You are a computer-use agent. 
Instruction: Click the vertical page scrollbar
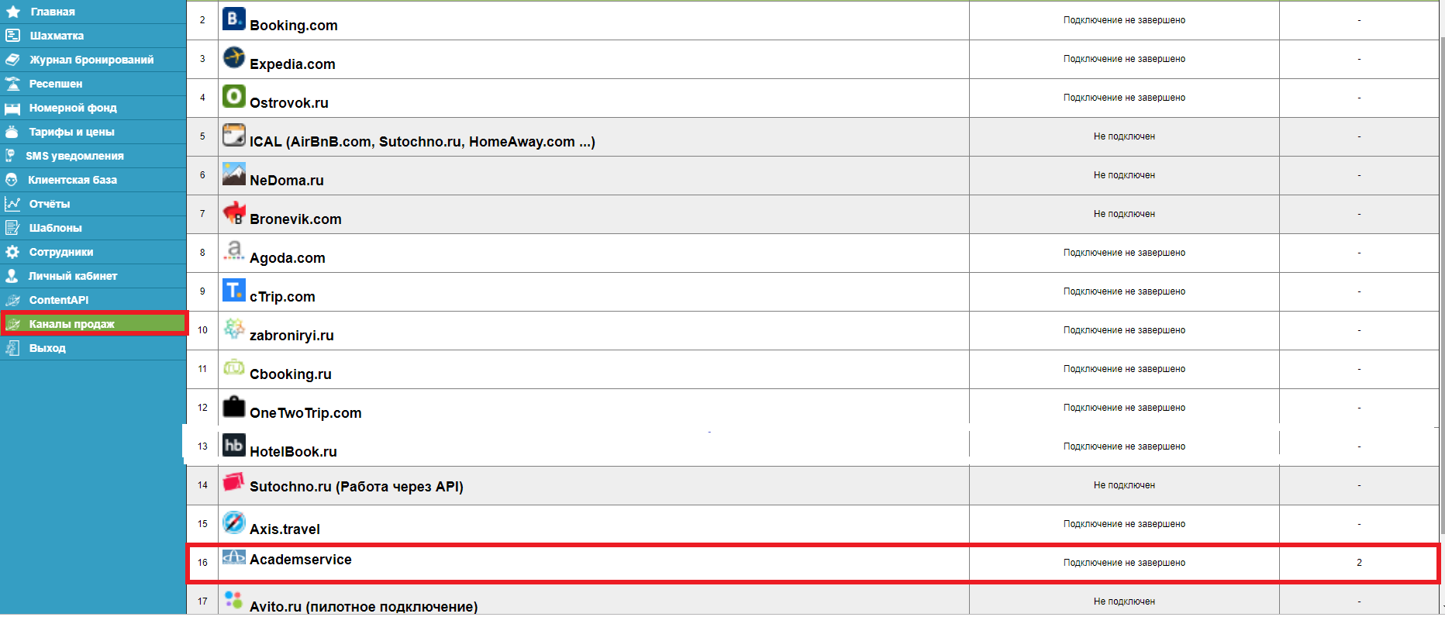1442,287
